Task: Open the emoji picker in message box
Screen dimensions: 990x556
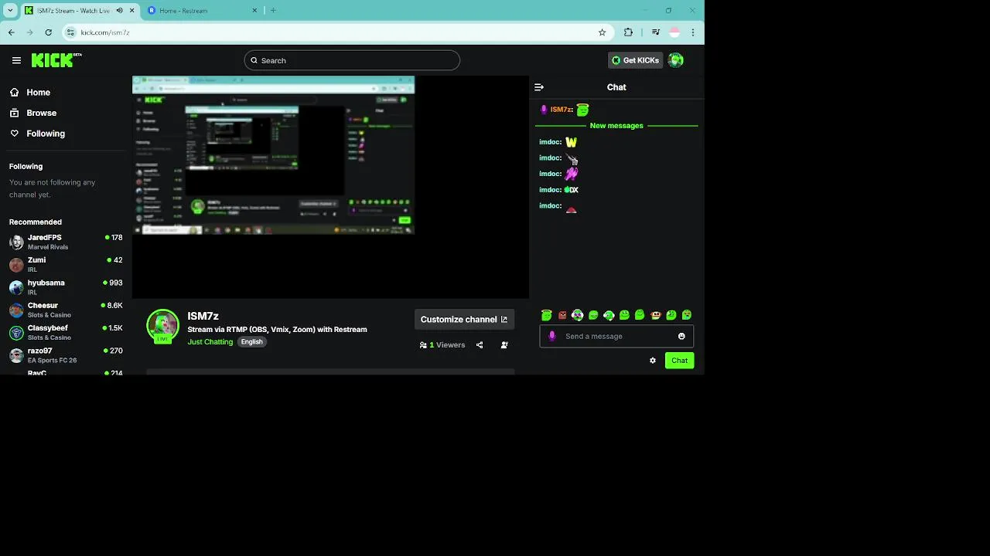Action: (x=681, y=336)
